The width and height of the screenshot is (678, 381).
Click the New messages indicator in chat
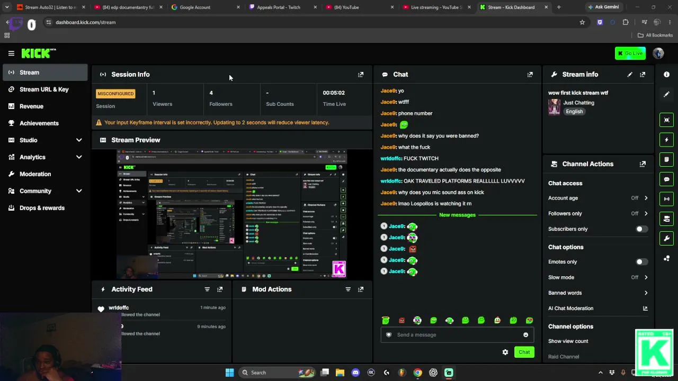click(457, 215)
